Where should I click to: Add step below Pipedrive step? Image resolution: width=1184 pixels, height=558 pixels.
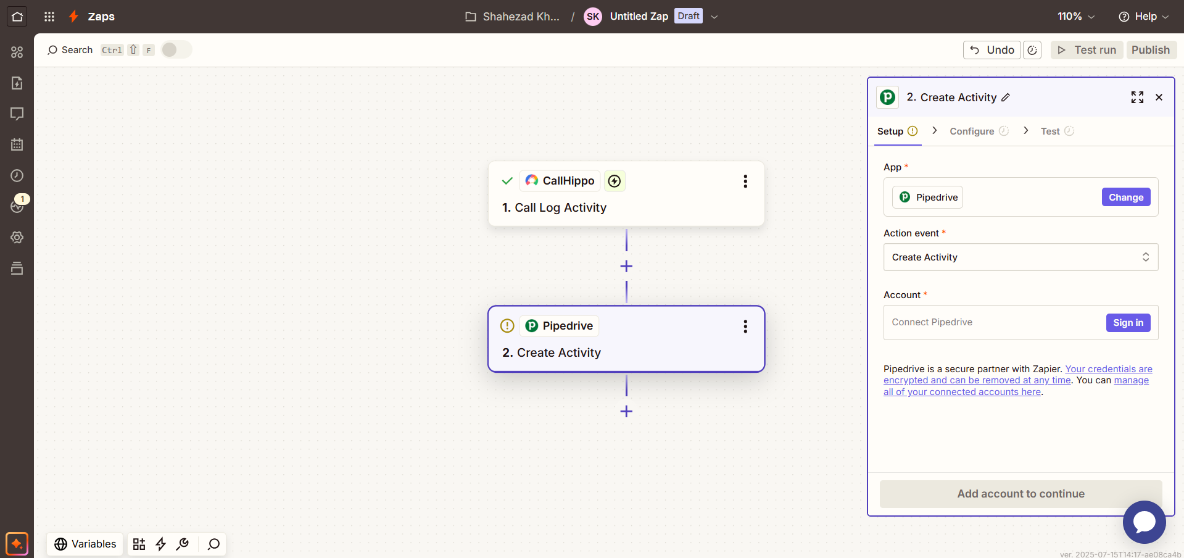tap(626, 411)
